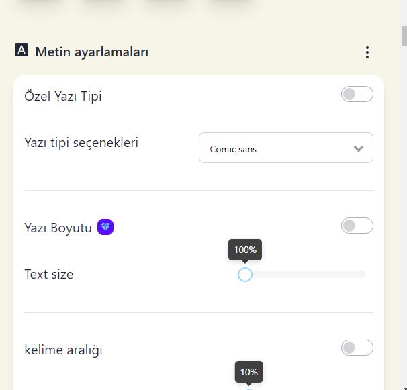Open the Comic sans font dropdown
Screen dimensions: 407x390
[x=286, y=148]
